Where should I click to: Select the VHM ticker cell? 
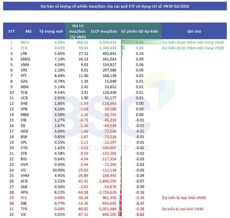[25, 175]
